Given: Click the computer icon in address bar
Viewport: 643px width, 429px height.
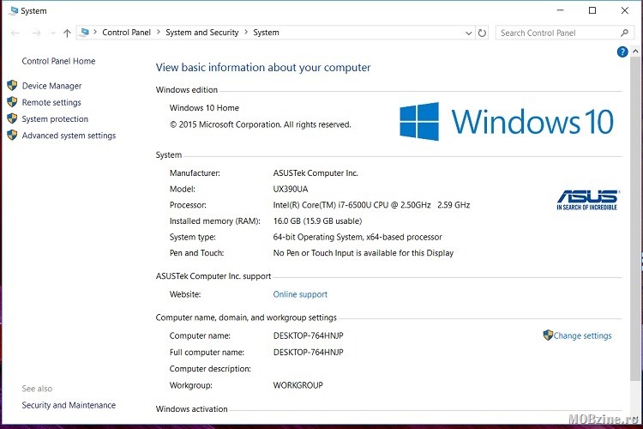Looking at the screenshot, I should tap(85, 33).
